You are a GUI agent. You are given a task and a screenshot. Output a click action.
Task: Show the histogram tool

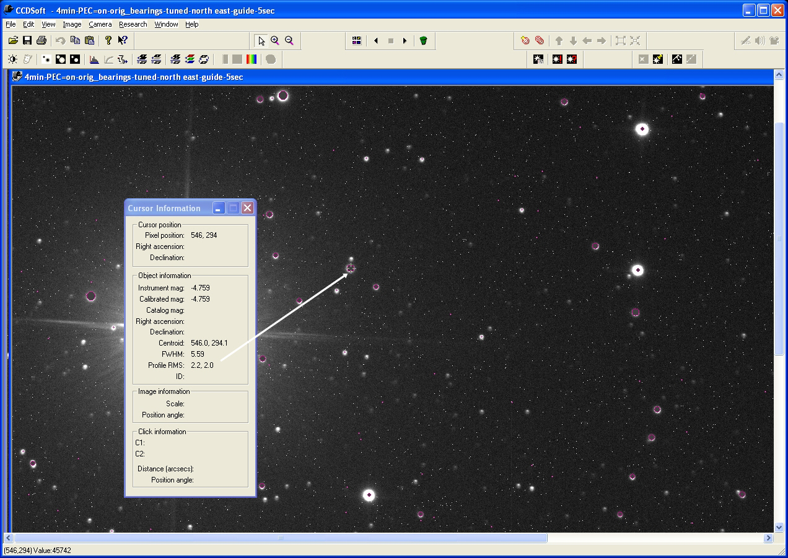(94, 59)
